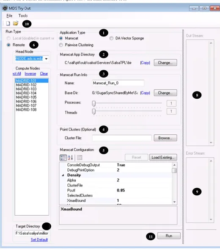Click Change for Manxcat App Directory
The image size is (220, 250).
click(165, 63)
